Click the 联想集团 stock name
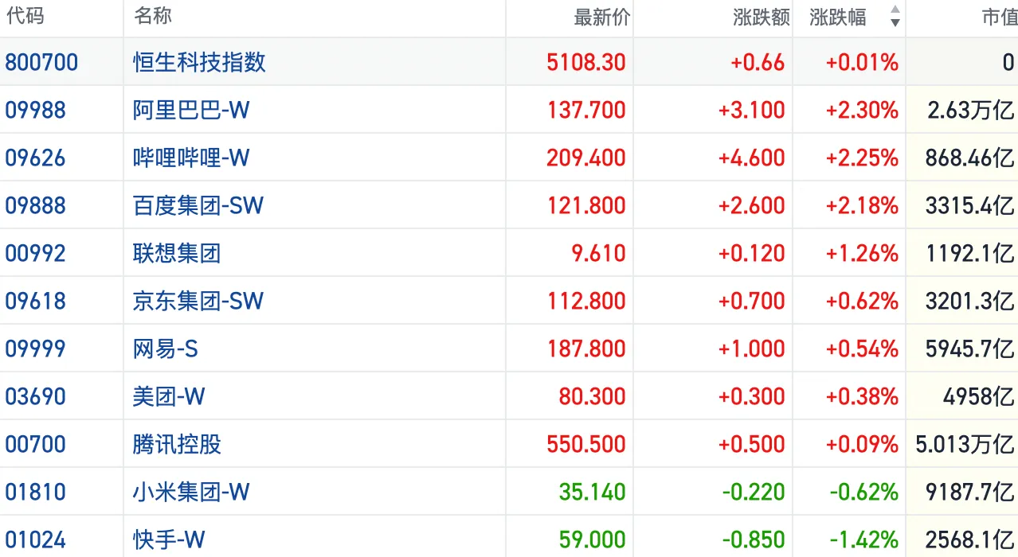Viewport: 1018px width, 557px height. point(177,253)
